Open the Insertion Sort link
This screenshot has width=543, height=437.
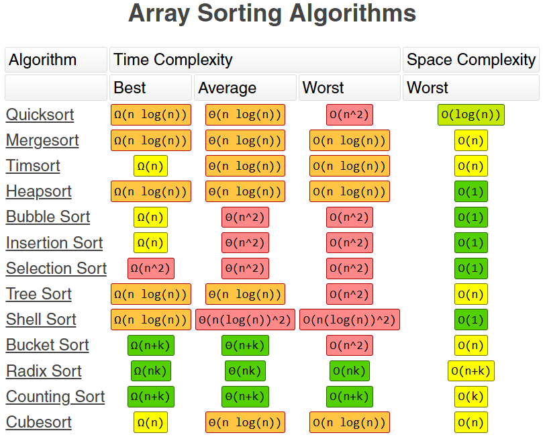[x=54, y=243]
